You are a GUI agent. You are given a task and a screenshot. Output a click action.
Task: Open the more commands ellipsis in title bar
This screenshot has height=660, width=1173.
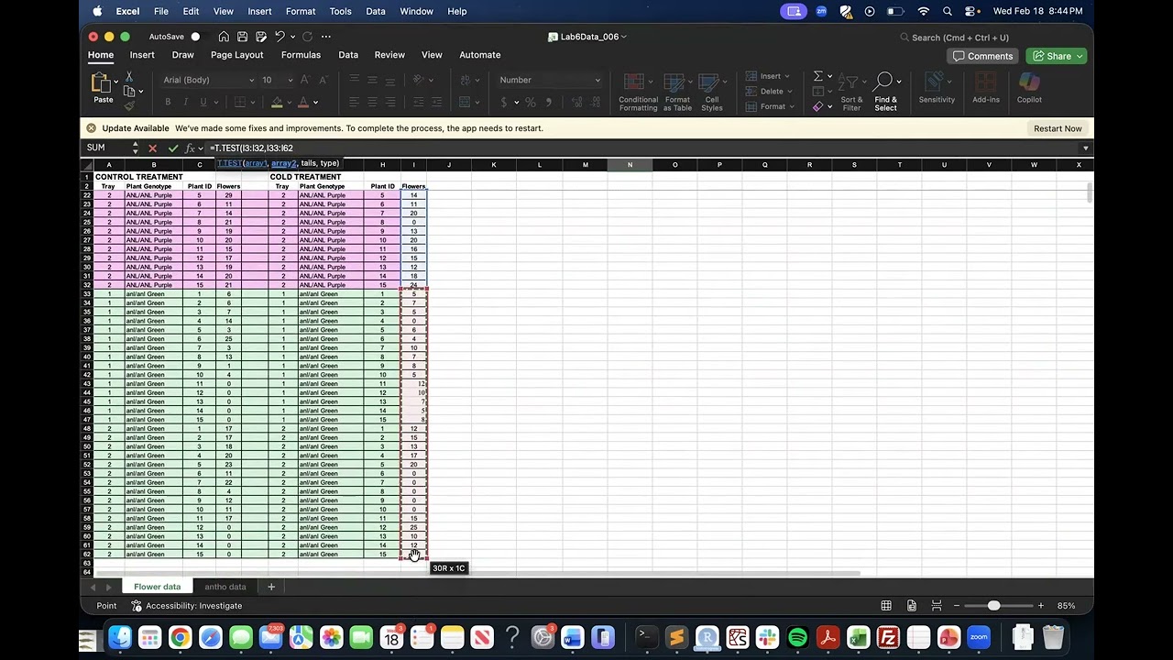pos(326,37)
